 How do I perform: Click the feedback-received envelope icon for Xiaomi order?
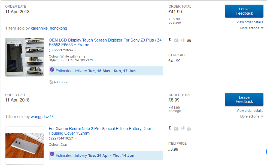pyautogui.click(x=189, y=129)
